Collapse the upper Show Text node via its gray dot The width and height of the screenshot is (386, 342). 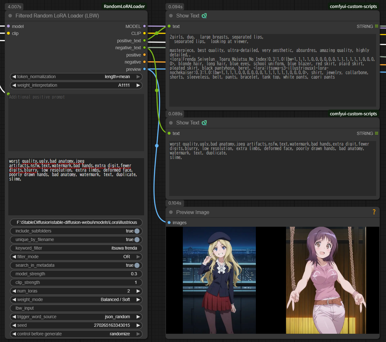(x=171, y=16)
